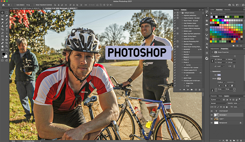Expand the Vignette (selection) action
This screenshot has width=245, height=142.
[182, 15]
